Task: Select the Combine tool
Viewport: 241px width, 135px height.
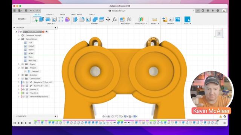Action: coord(95,19)
